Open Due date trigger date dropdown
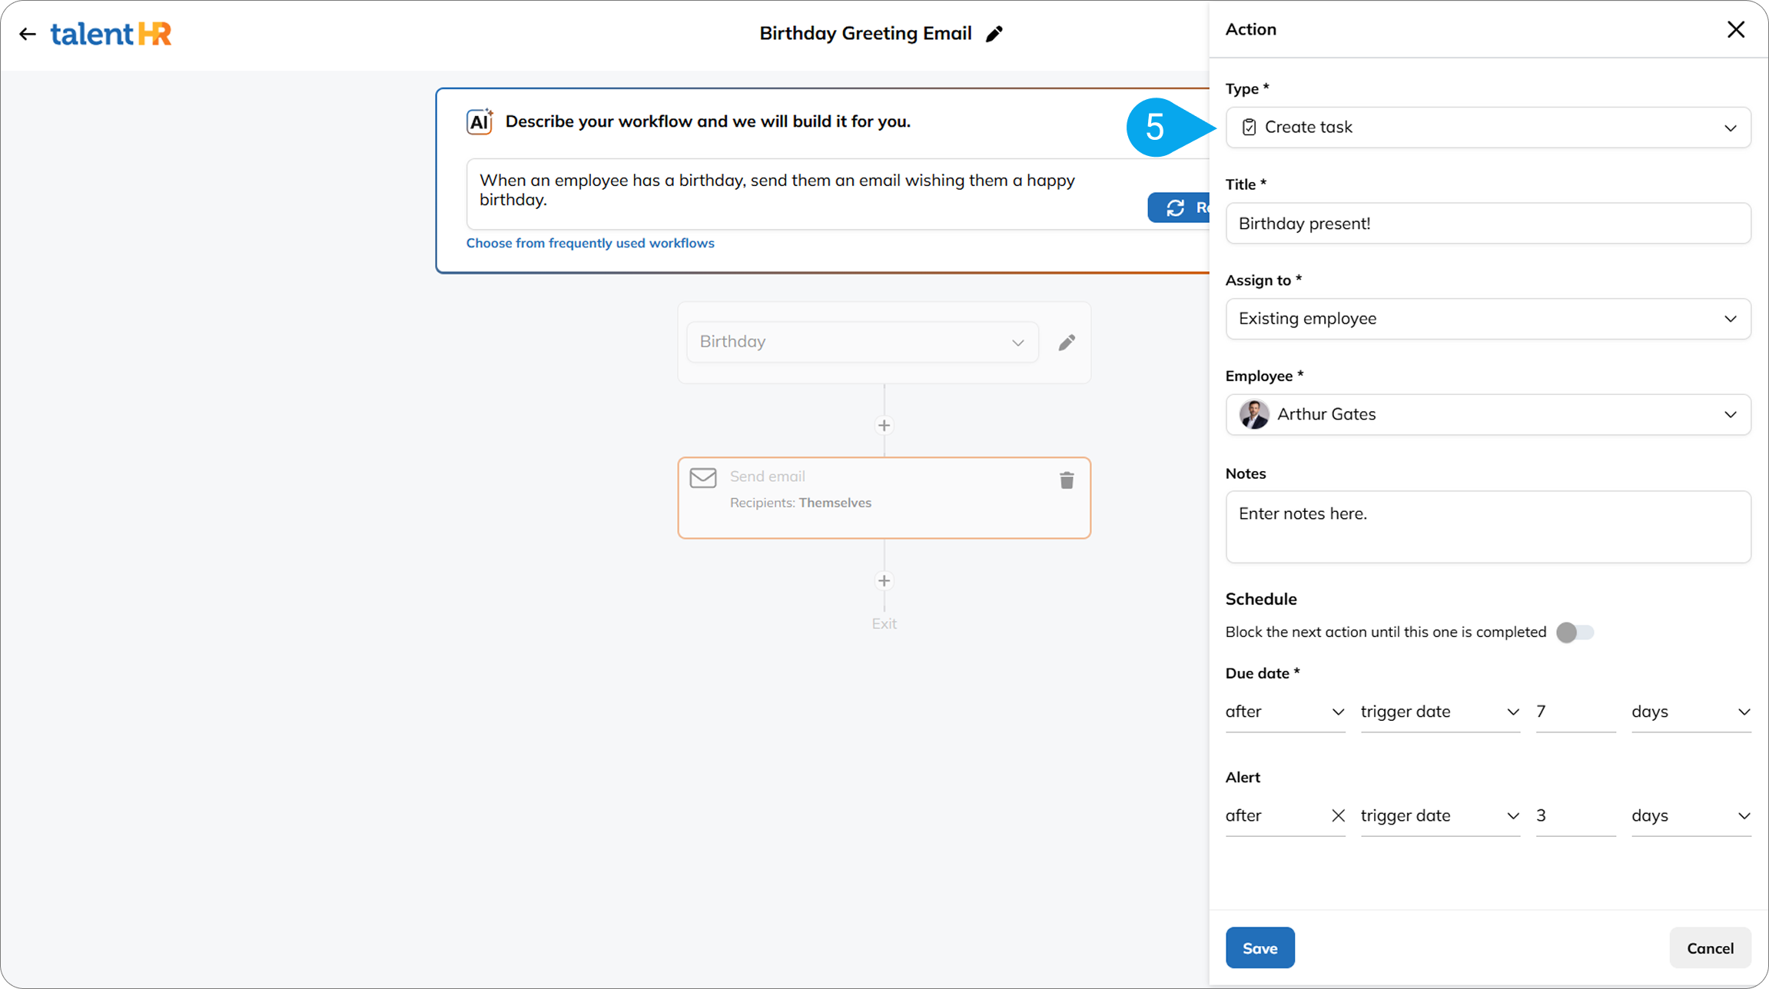 1440,712
